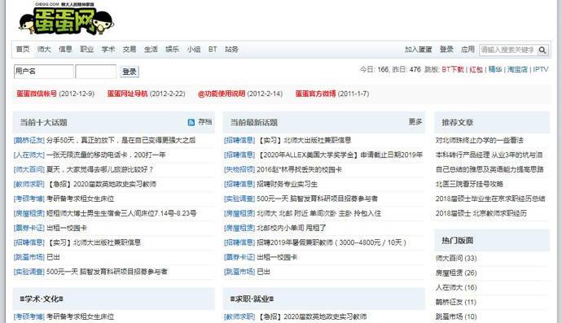Open topic 短租师大博士男生生宿舍三人间床位
This screenshot has height=323, width=562.
point(121,213)
